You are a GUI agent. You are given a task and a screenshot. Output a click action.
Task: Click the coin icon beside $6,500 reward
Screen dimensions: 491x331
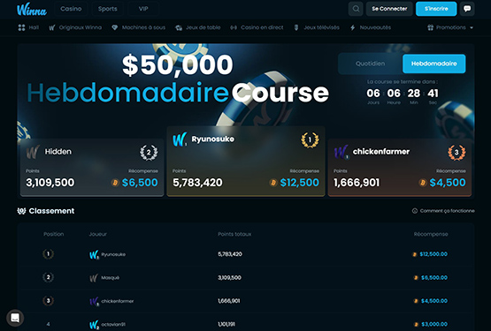(115, 183)
